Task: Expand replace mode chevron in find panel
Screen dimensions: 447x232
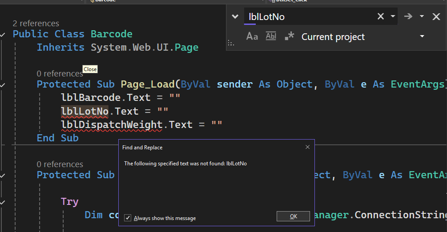Action: 235,16
